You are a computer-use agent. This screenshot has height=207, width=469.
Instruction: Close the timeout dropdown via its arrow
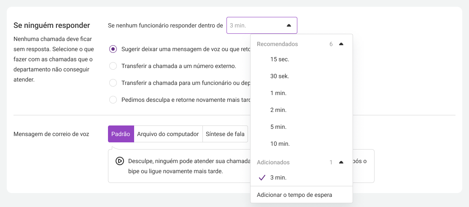(x=288, y=25)
